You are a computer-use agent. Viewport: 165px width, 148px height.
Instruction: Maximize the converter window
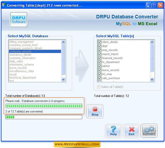(155, 5)
